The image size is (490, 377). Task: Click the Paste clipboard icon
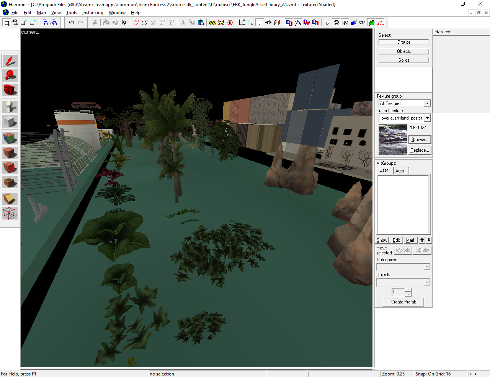pos(201,23)
